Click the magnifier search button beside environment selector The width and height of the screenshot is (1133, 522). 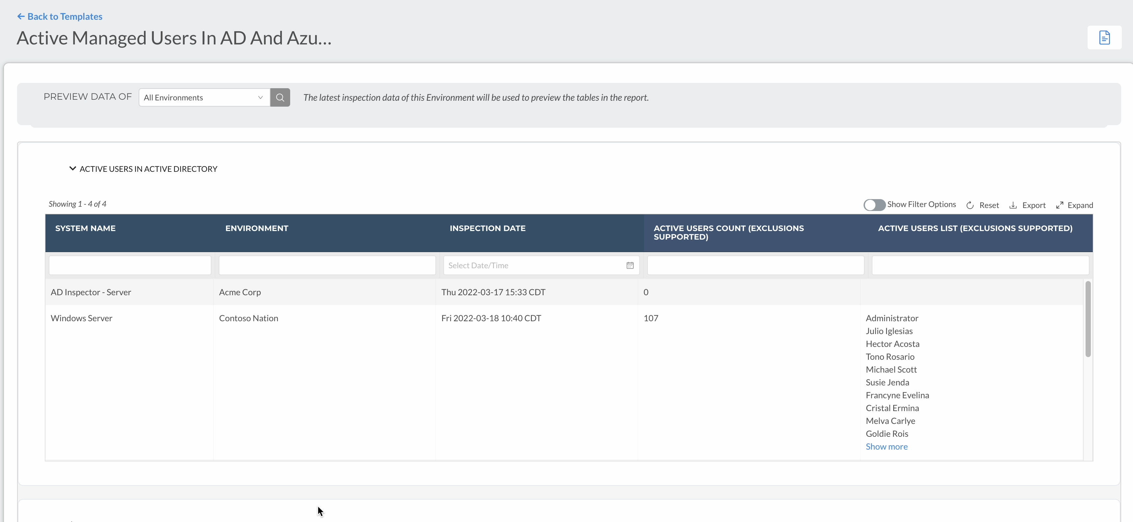pyautogui.click(x=280, y=97)
